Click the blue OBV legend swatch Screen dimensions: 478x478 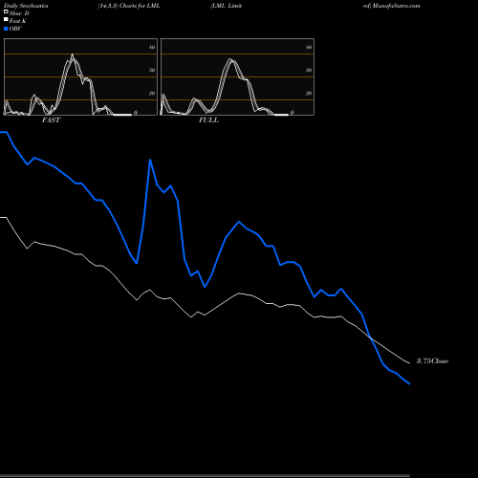click(x=6, y=29)
